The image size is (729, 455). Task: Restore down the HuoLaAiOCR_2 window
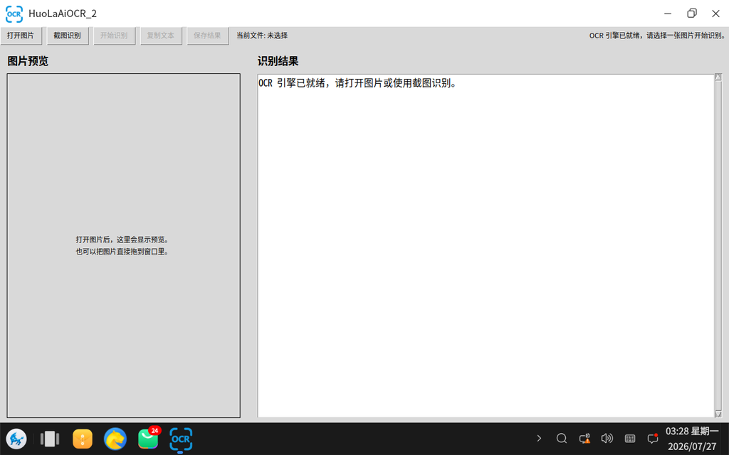(692, 14)
